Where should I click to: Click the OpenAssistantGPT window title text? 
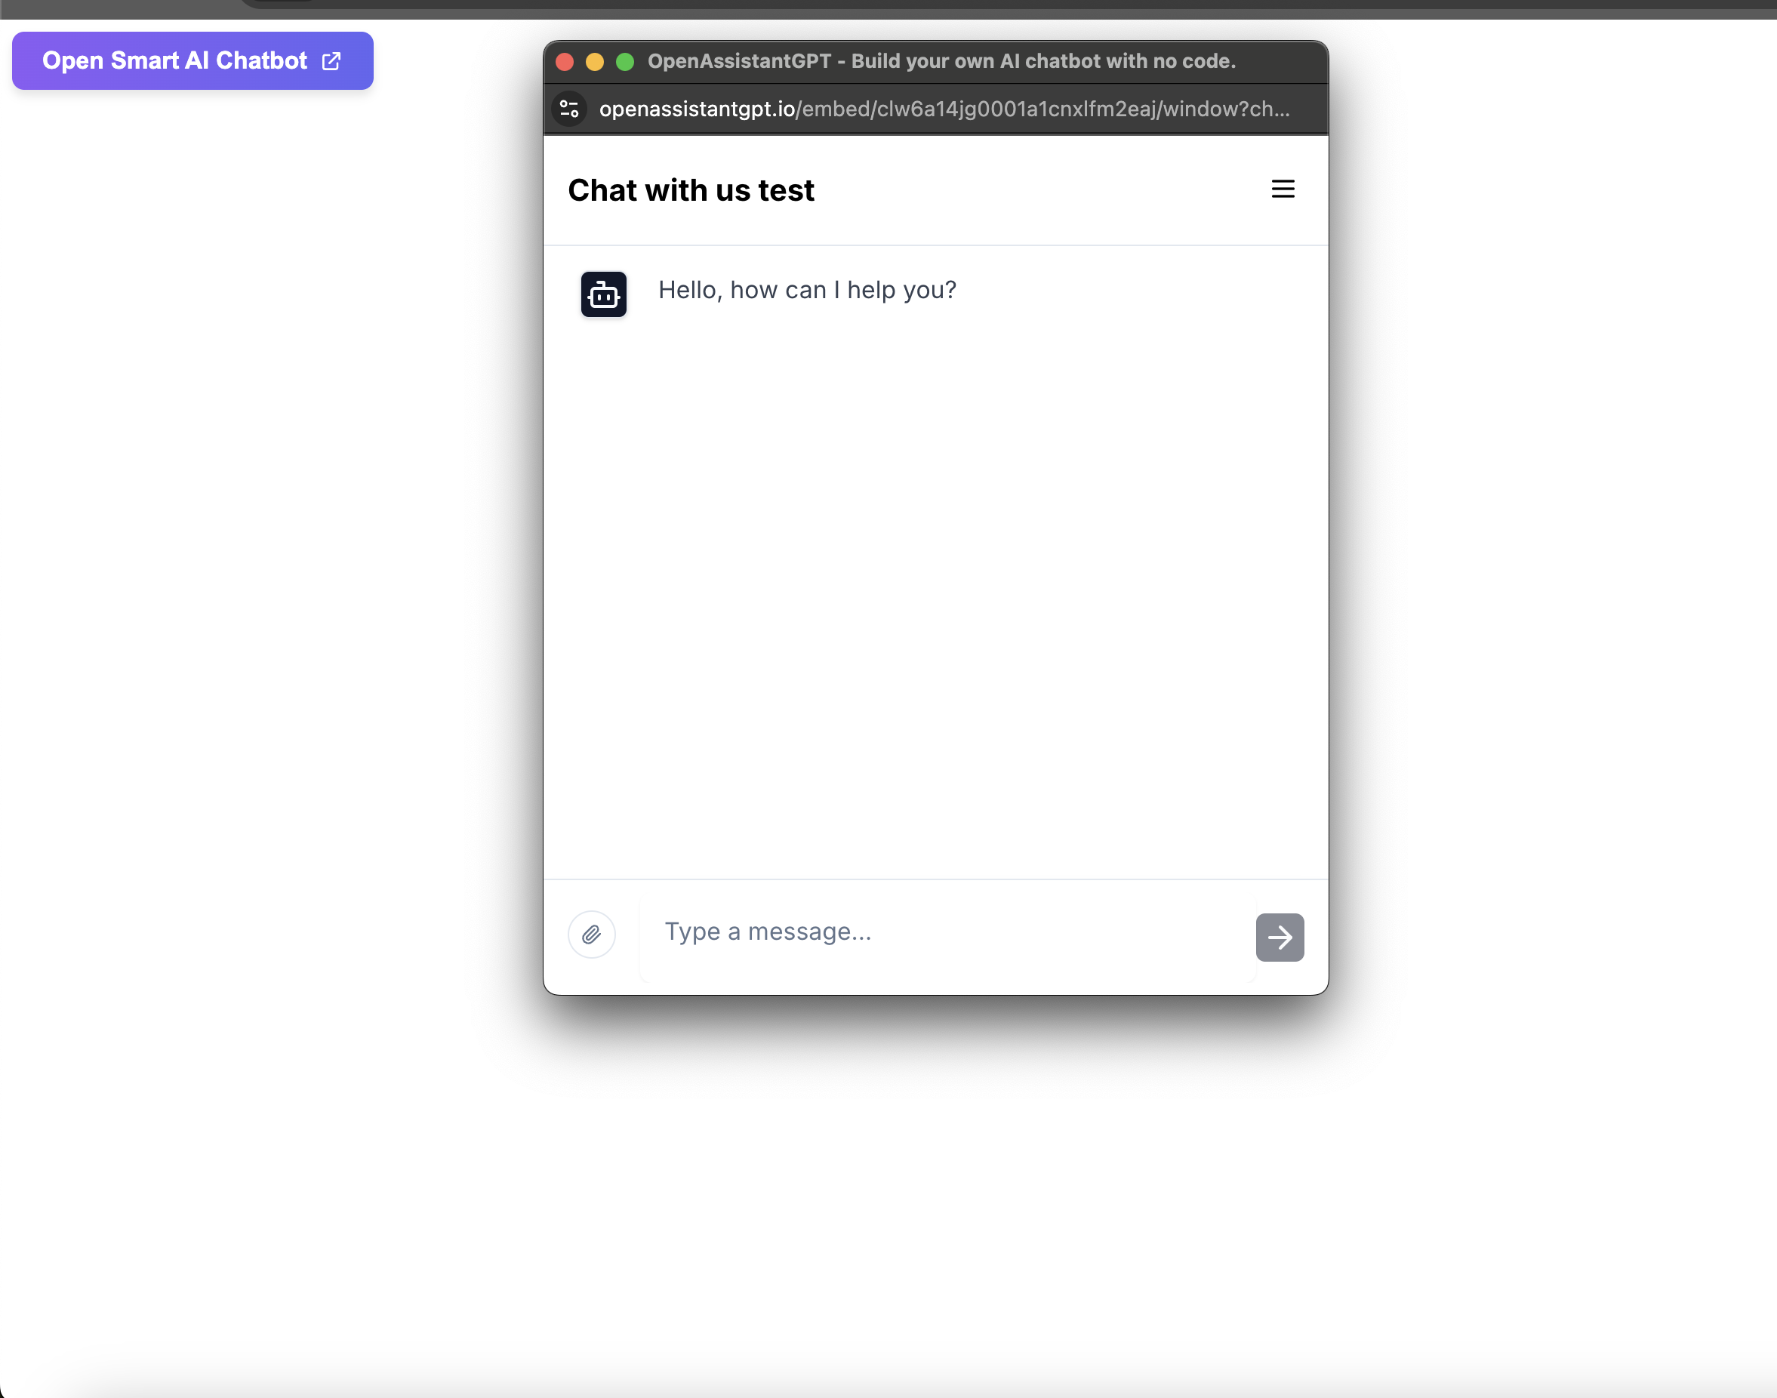(941, 61)
